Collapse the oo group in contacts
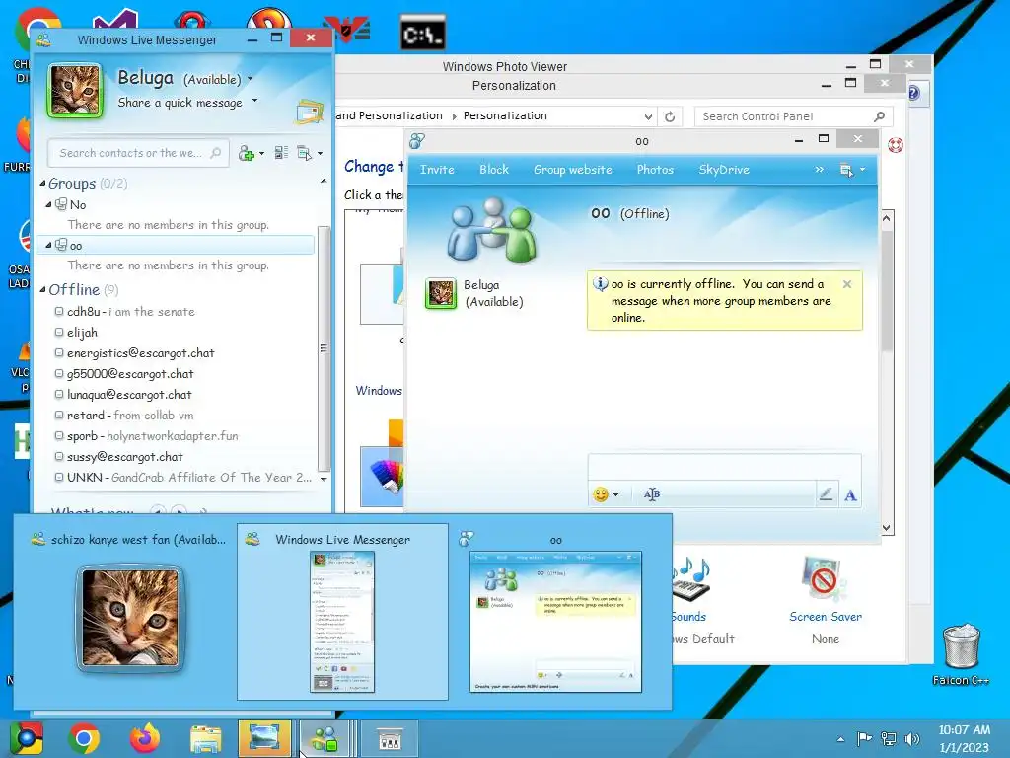Image resolution: width=1010 pixels, height=758 pixels. pyautogui.click(x=48, y=245)
